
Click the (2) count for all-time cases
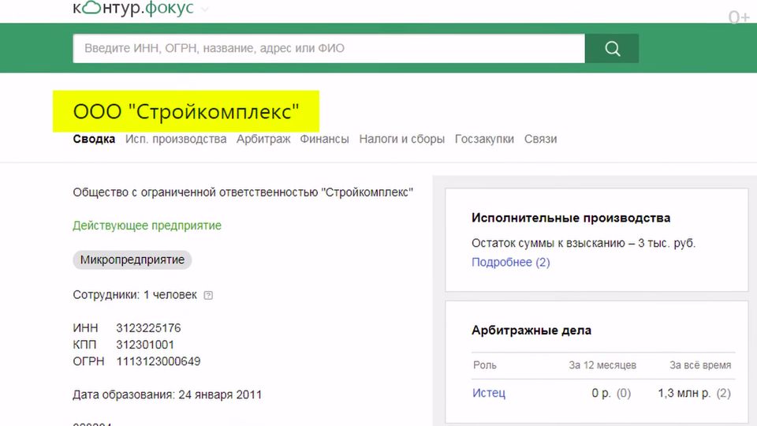(x=723, y=393)
